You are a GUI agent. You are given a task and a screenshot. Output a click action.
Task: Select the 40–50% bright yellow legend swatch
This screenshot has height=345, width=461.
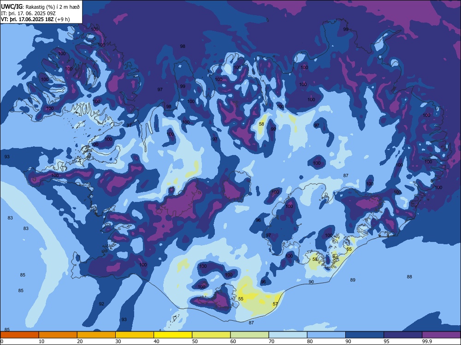click(x=173, y=335)
